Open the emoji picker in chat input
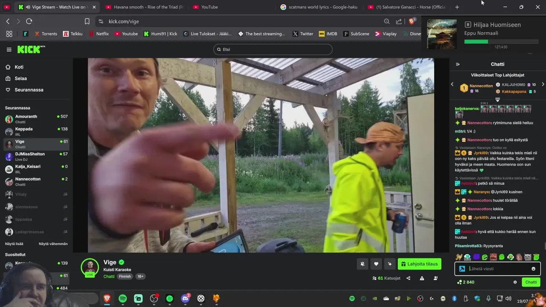 tap(533, 269)
